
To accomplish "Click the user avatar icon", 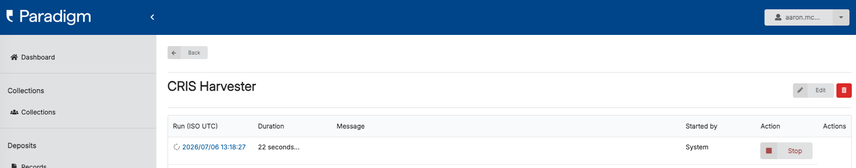I will coord(778,17).
